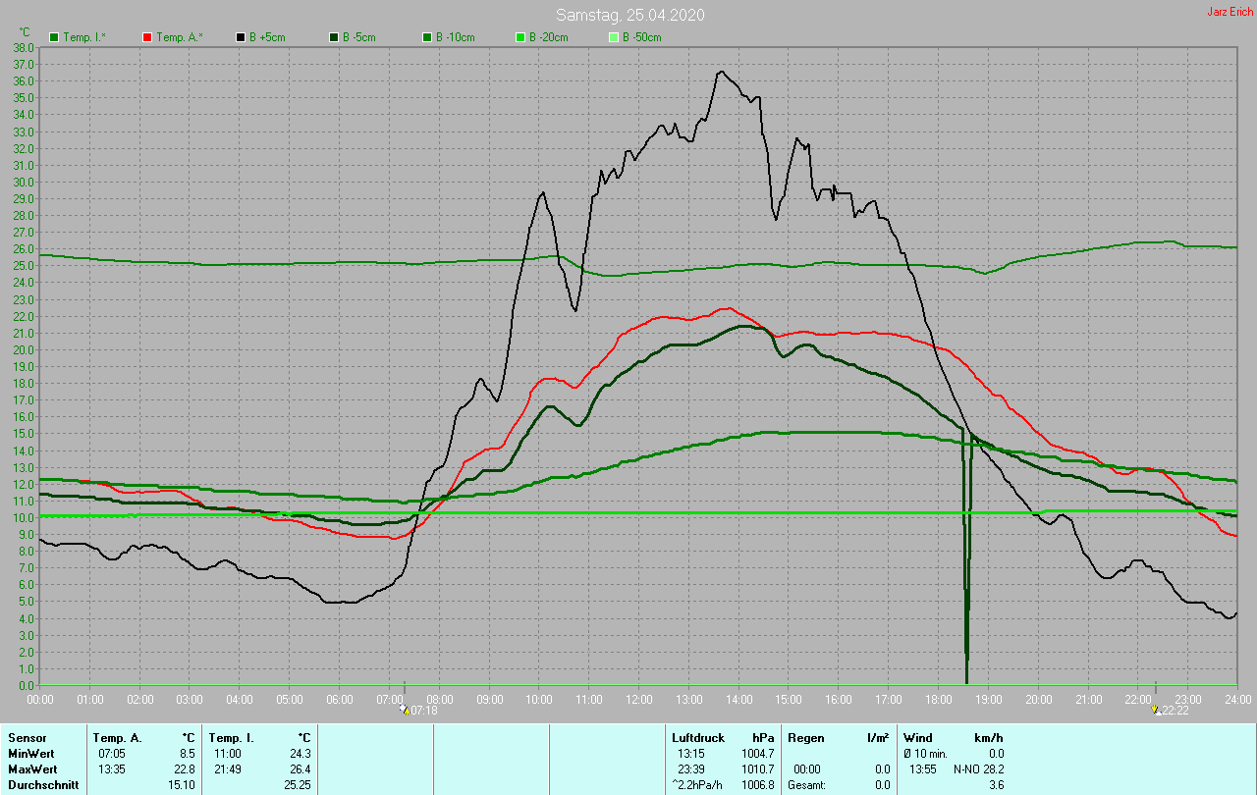The width and height of the screenshot is (1257, 795).
Task: Click the 21:49 maximum time cell
Action: pos(227,768)
